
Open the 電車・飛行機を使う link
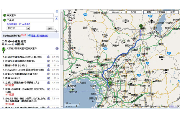[40, 36]
